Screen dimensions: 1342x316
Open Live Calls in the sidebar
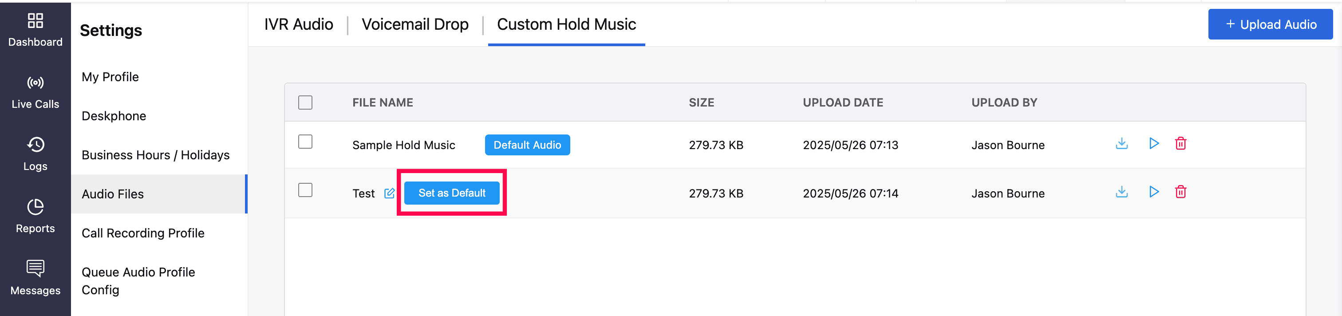coord(36,92)
